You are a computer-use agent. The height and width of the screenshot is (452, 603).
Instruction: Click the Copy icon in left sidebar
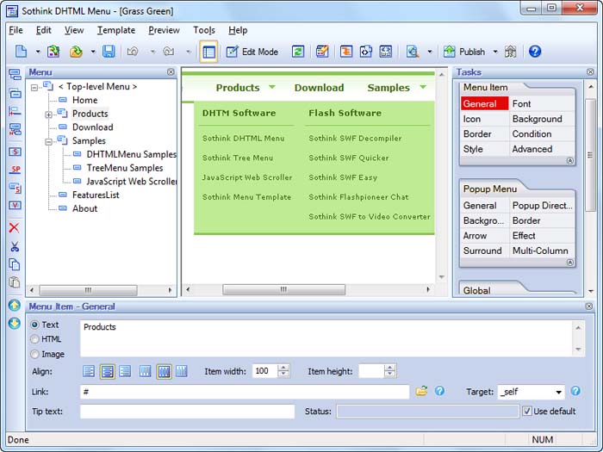coord(15,264)
